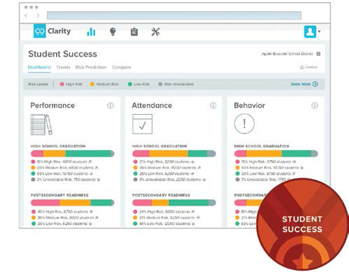Click the Export link
Viewport: 349px width, 272px height.
(308, 67)
